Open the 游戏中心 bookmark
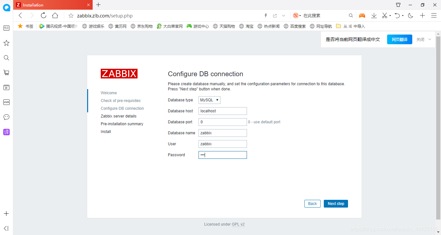The width and height of the screenshot is (441, 235). coord(198,26)
